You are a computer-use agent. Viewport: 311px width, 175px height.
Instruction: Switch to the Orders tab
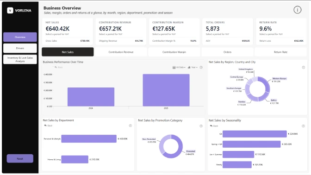tap(227, 52)
